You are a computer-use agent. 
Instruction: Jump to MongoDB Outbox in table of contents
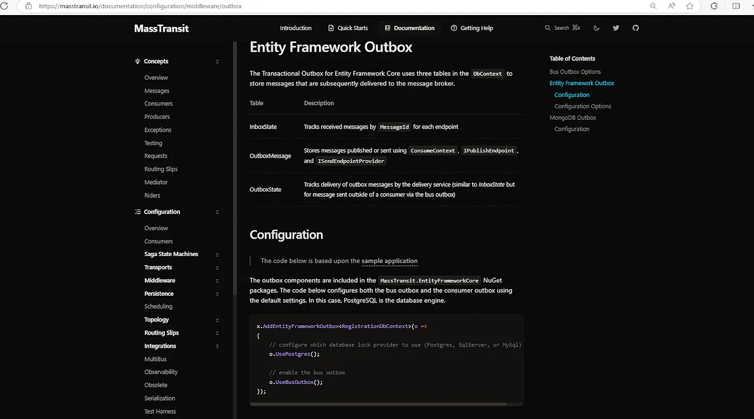click(x=573, y=118)
